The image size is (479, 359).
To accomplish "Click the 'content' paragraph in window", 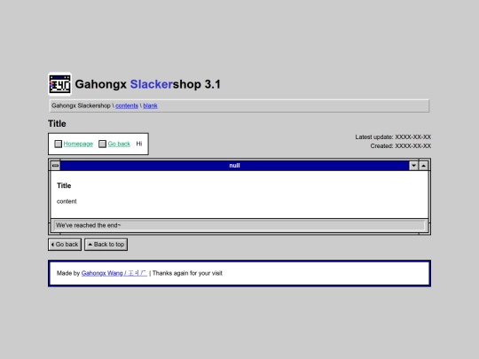I will click(x=67, y=201).
